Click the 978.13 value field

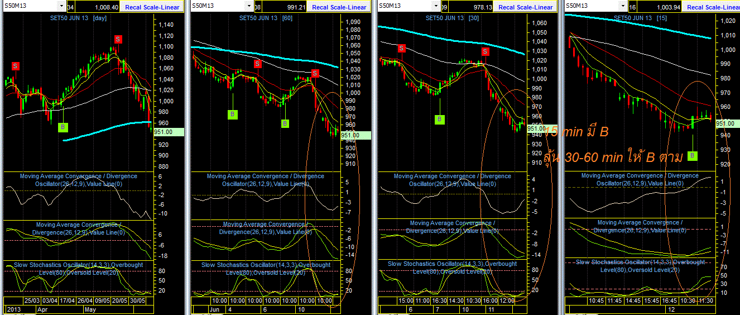(472, 7)
